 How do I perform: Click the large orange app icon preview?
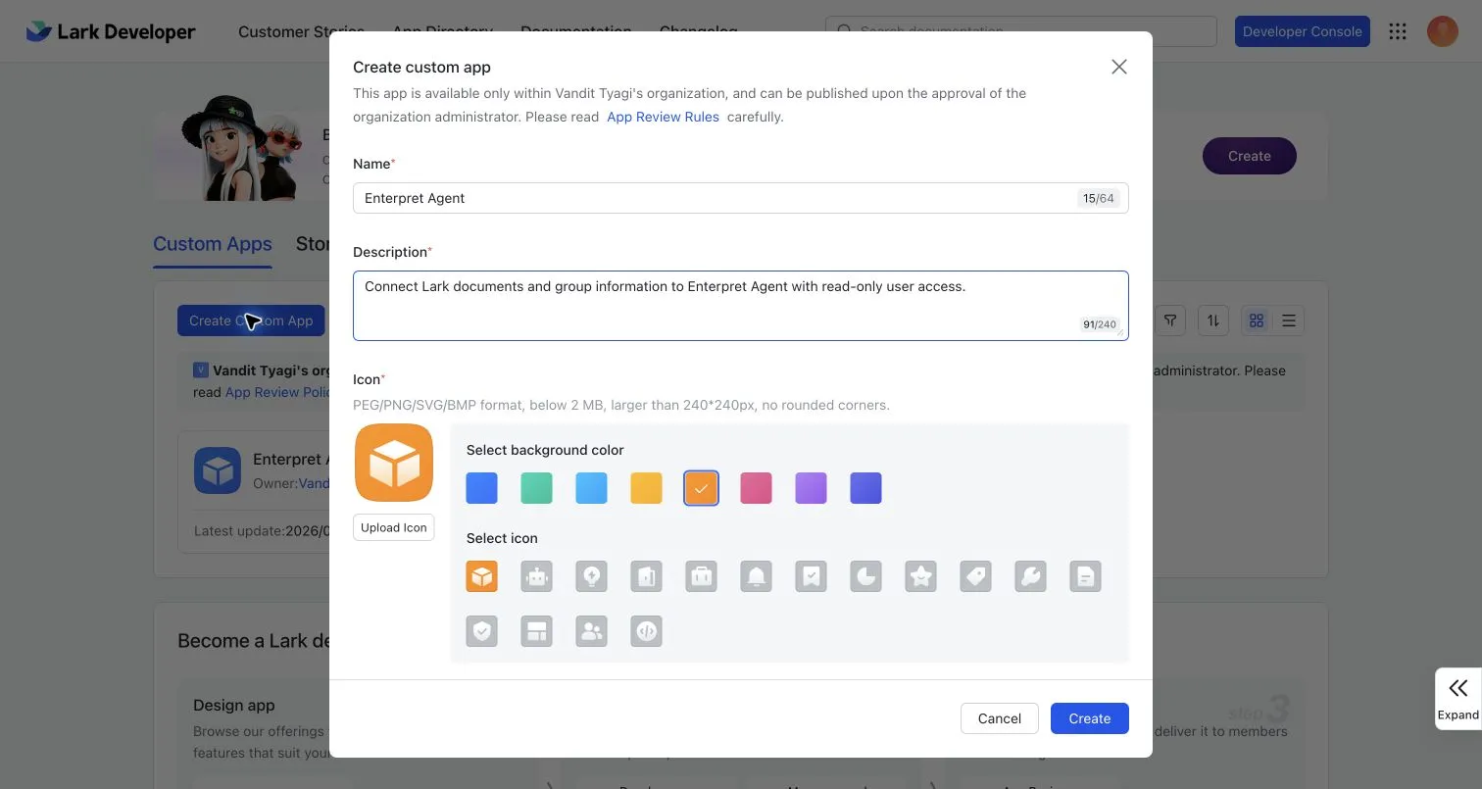(394, 463)
